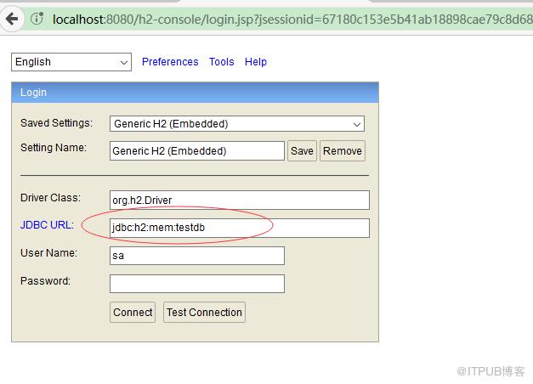The height and width of the screenshot is (384, 533).
Task: Click the JDBC URL link label
Action: [47, 225]
